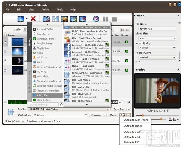This screenshot has height=147, width=181.
Task: Open the Effects star tool
Action: [73, 19]
